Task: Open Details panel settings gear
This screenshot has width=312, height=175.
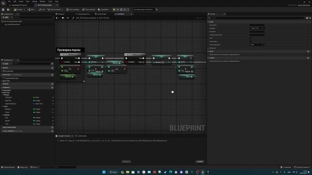Action: 310,18
